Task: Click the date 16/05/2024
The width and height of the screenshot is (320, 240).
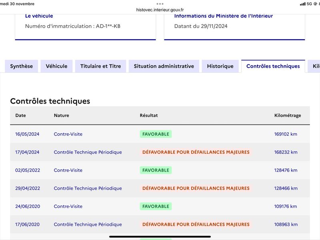Action: 27,134
